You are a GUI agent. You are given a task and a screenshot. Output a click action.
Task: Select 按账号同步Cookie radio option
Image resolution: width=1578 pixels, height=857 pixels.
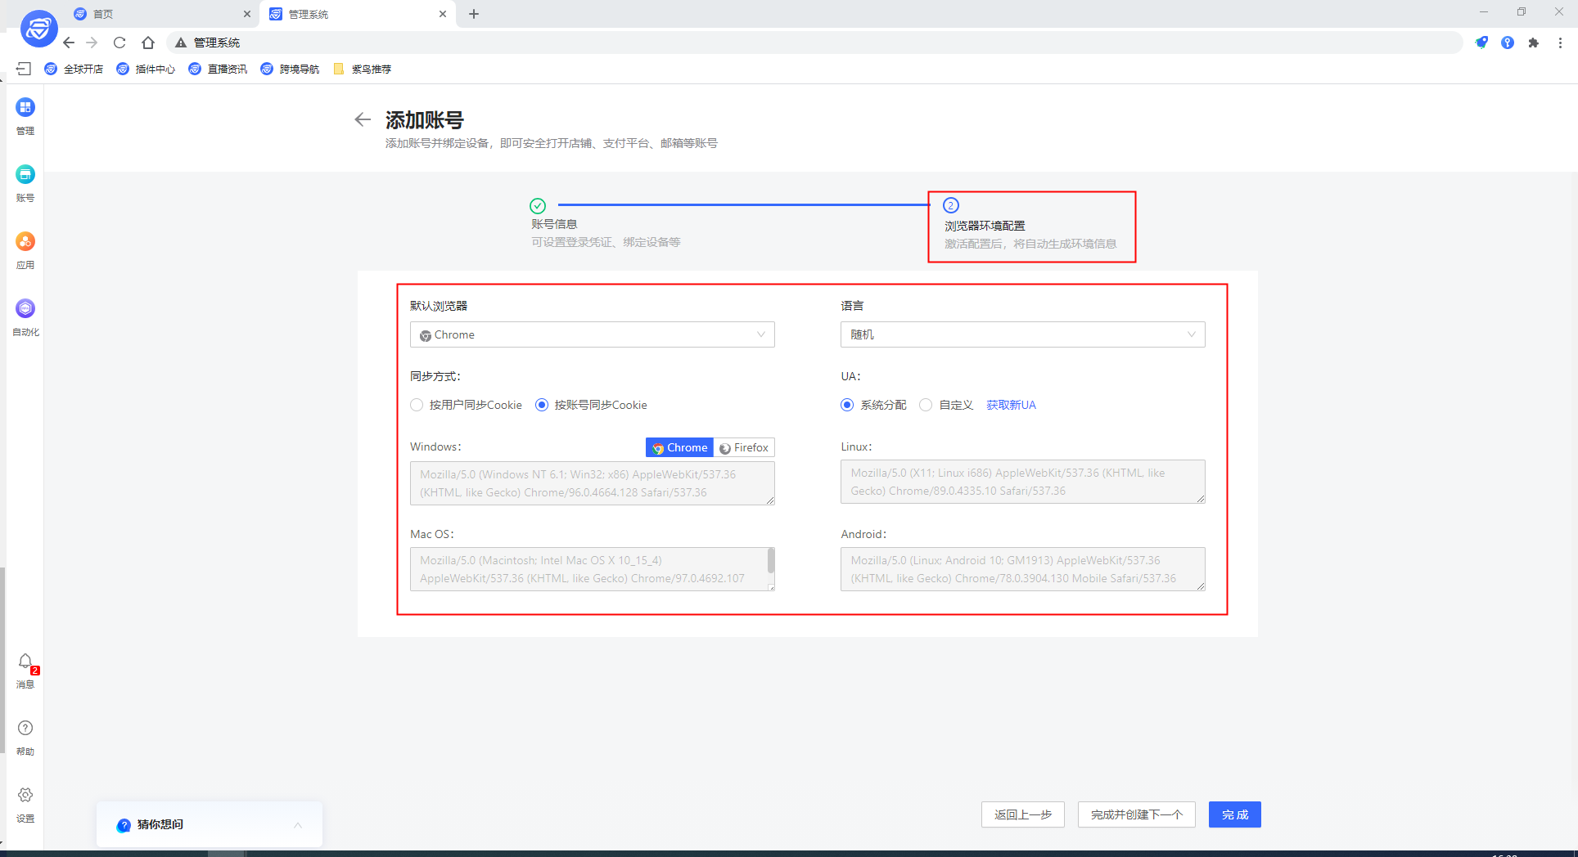(542, 405)
